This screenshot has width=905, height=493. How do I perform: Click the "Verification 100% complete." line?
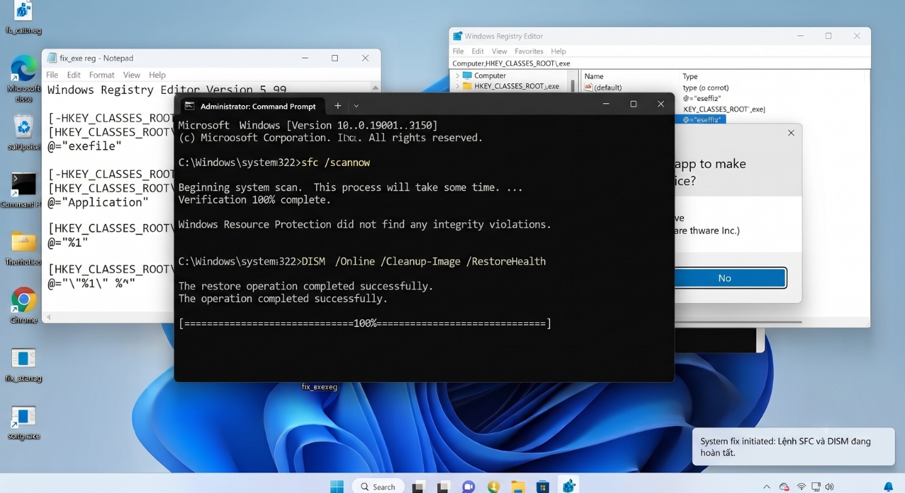point(255,200)
